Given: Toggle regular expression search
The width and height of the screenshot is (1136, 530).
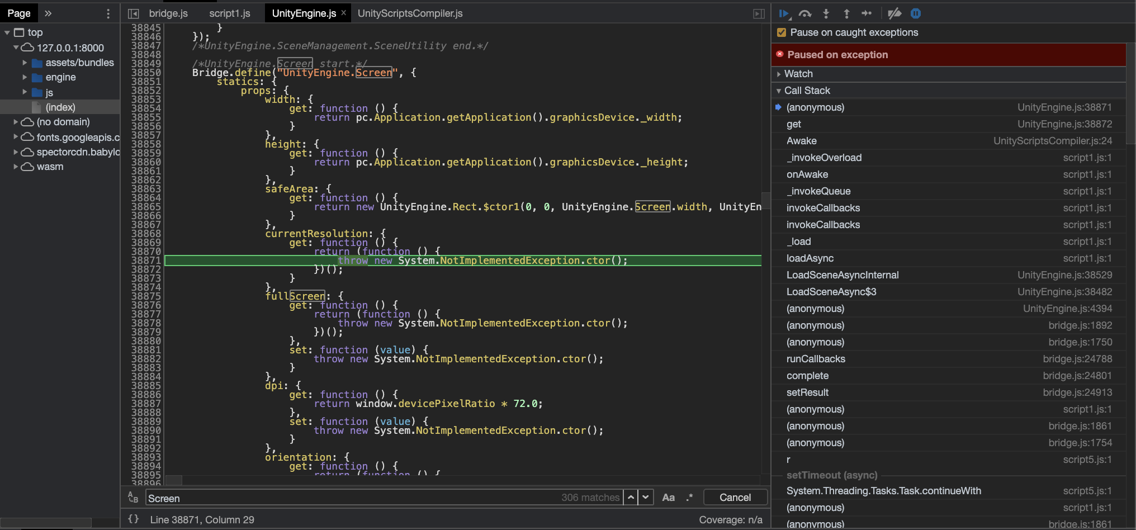Looking at the screenshot, I should tap(690, 497).
